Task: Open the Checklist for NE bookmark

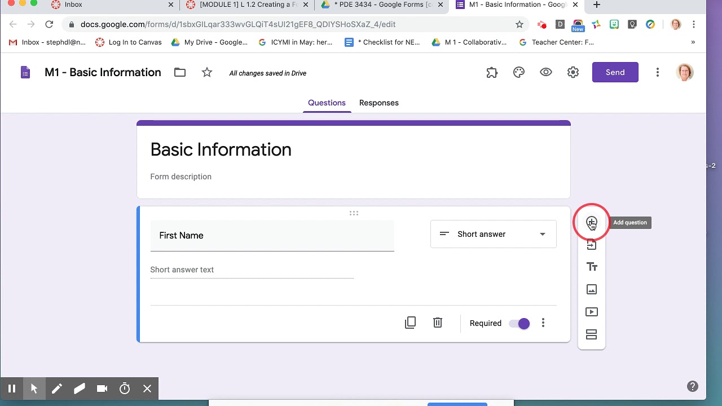Action: tap(382, 42)
